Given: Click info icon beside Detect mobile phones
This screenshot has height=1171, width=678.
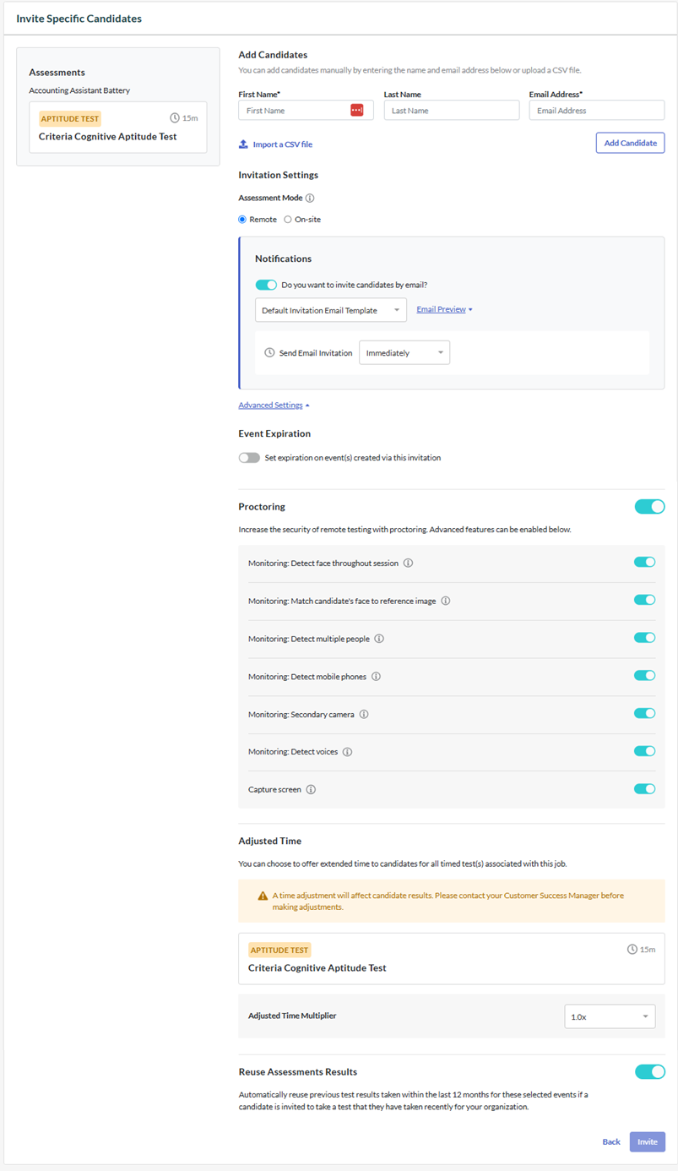Looking at the screenshot, I should (x=377, y=677).
